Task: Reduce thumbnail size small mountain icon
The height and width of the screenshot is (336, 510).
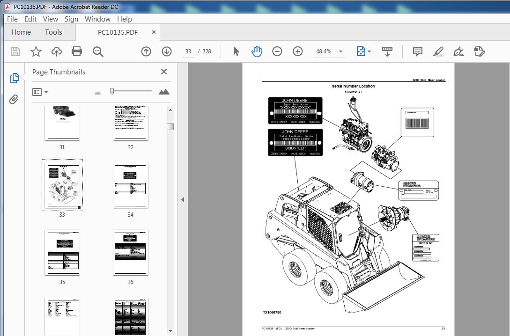Action: 97,93
